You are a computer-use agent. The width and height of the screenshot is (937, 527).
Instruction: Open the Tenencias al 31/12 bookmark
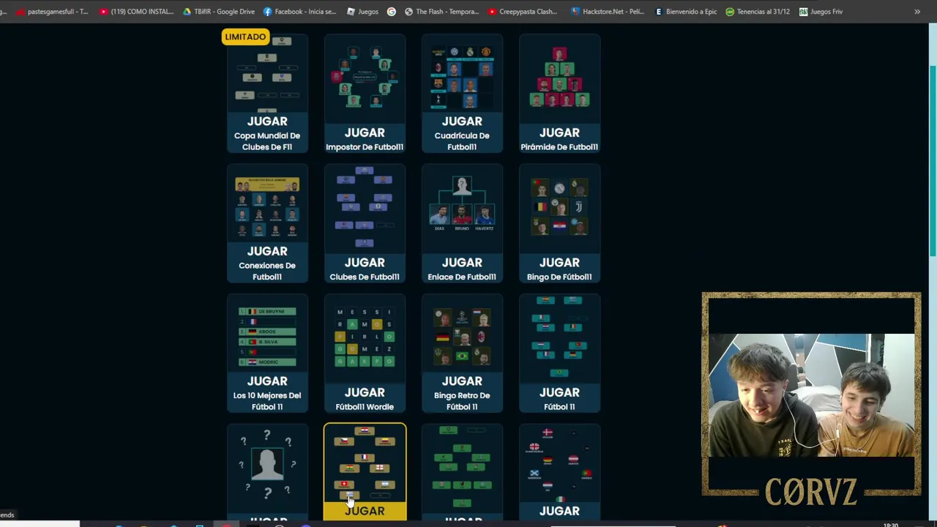pos(758,12)
